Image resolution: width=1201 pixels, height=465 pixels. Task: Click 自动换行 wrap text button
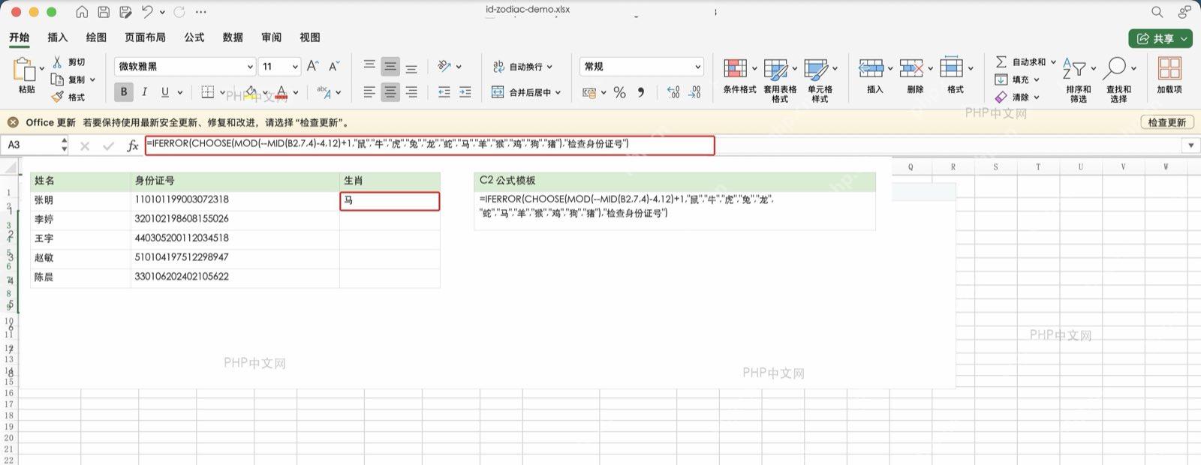coord(522,67)
